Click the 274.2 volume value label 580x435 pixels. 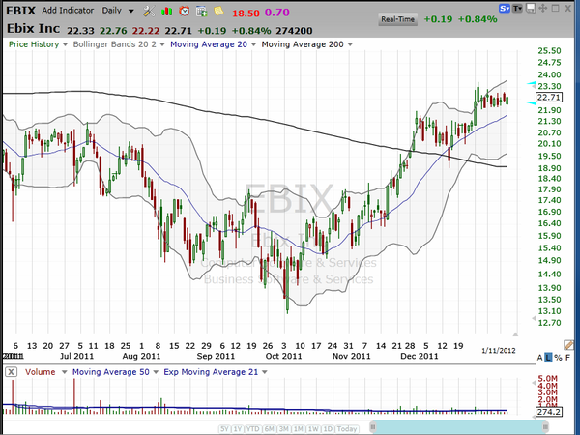click(549, 412)
